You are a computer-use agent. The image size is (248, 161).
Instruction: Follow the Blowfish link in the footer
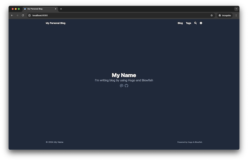pyautogui.click(x=198, y=142)
